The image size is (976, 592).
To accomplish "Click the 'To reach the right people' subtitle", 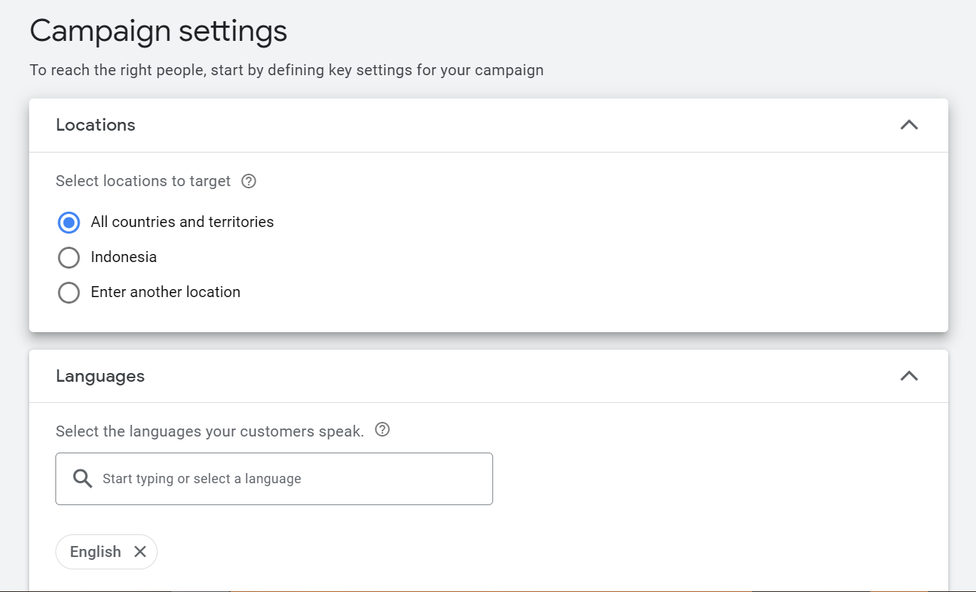I will (286, 71).
